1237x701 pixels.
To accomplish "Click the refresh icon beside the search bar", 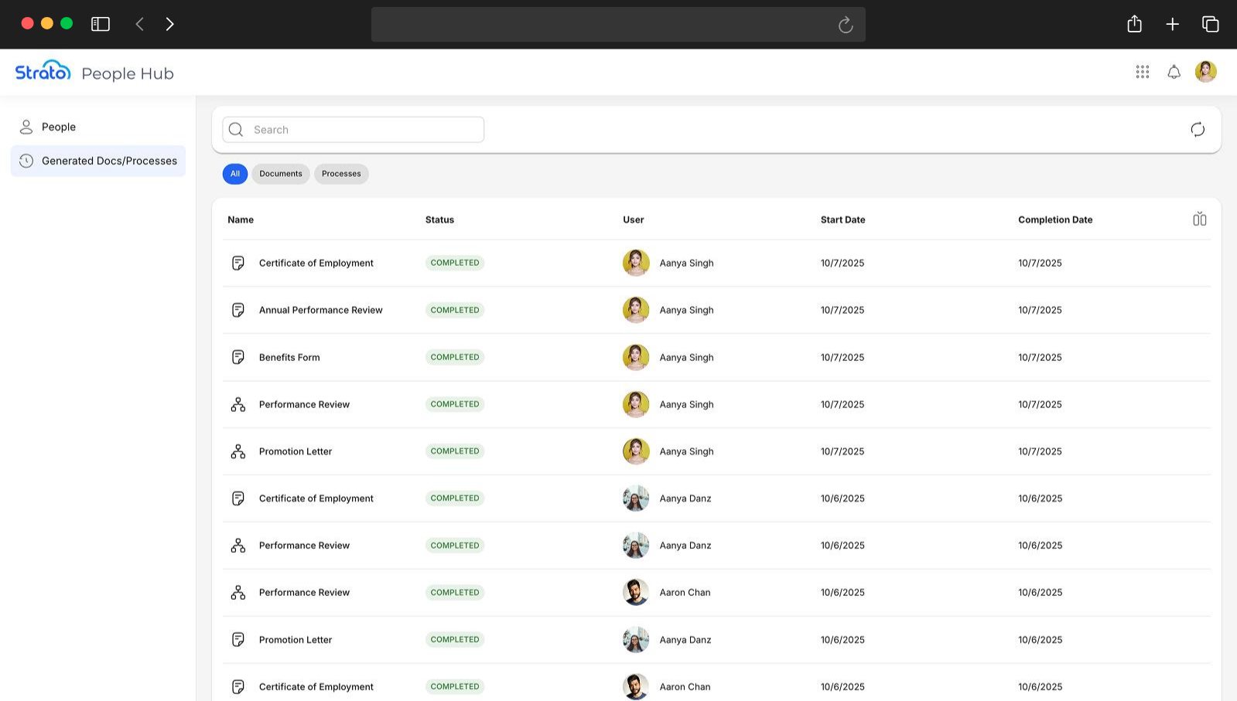I will [x=1198, y=130].
